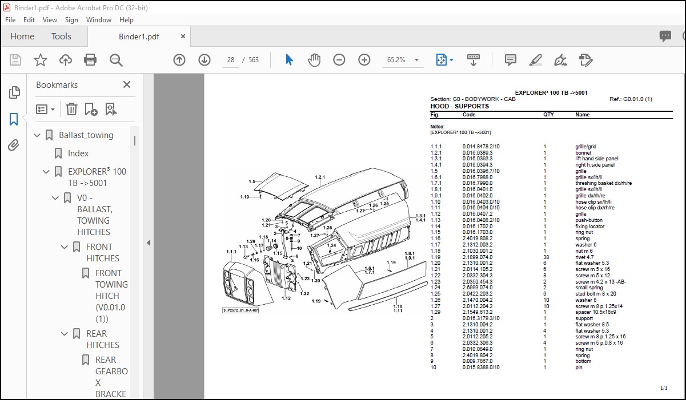The height and width of the screenshot is (400, 686).
Task: Switch to the Home tab
Action: pos(22,36)
